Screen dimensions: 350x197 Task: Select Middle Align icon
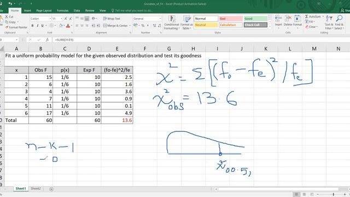[x=82, y=19]
